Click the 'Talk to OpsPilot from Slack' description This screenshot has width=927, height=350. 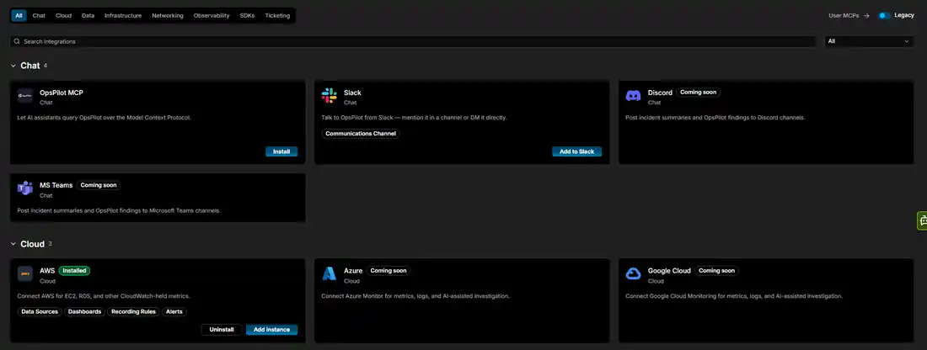pos(415,118)
